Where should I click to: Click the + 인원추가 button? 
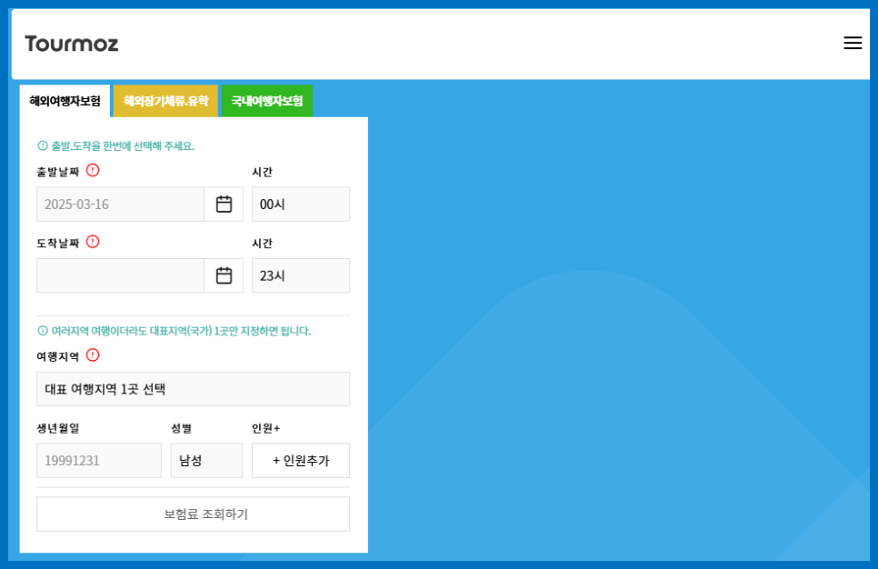(x=301, y=460)
